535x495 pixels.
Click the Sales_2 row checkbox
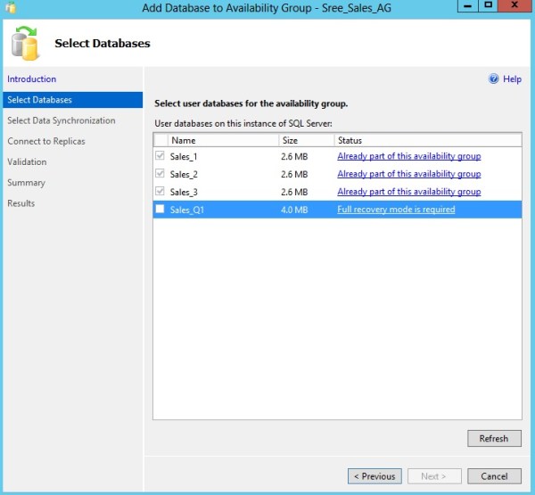[160, 174]
